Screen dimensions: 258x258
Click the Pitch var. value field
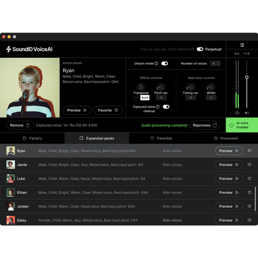(161, 98)
